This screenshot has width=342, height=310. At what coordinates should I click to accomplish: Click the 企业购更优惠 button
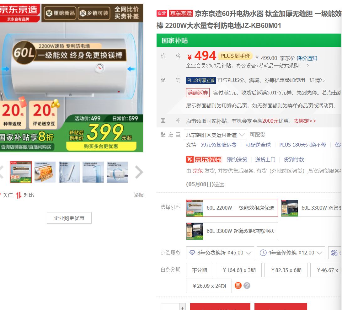pos(69,218)
